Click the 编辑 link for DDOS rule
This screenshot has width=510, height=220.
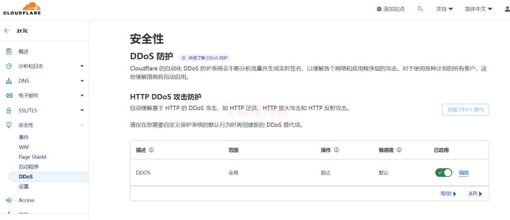point(464,173)
